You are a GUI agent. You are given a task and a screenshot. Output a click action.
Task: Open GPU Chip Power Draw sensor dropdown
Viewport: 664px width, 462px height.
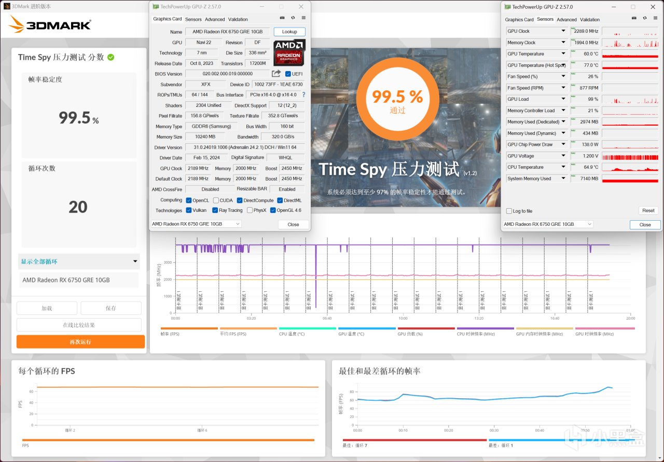pos(563,144)
